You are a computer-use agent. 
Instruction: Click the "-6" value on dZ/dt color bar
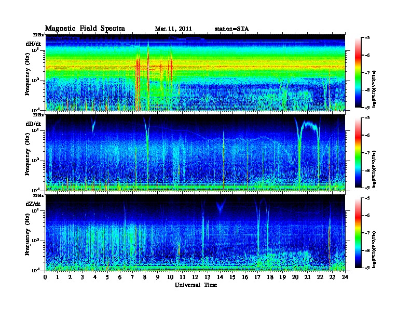(x=367, y=216)
